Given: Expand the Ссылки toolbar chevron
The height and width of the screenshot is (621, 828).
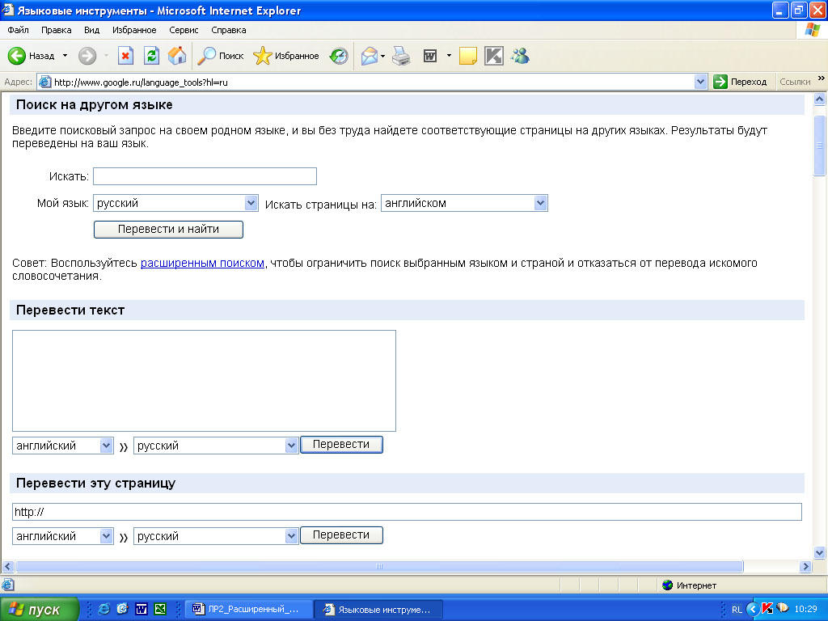Looking at the screenshot, I should click(x=822, y=78).
